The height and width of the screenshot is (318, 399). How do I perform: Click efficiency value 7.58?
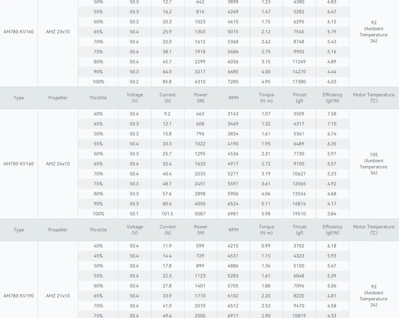pos(332,114)
